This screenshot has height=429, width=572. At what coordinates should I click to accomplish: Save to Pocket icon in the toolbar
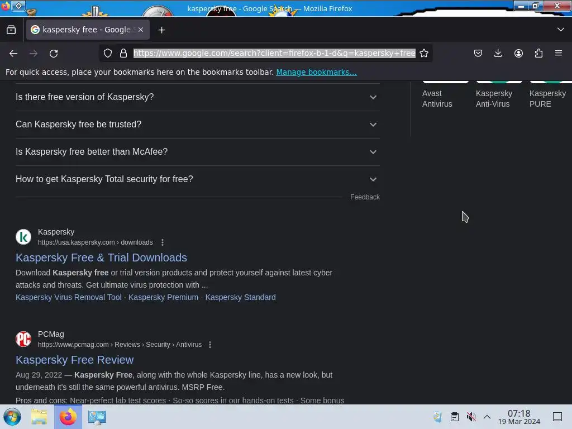point(478,53)
